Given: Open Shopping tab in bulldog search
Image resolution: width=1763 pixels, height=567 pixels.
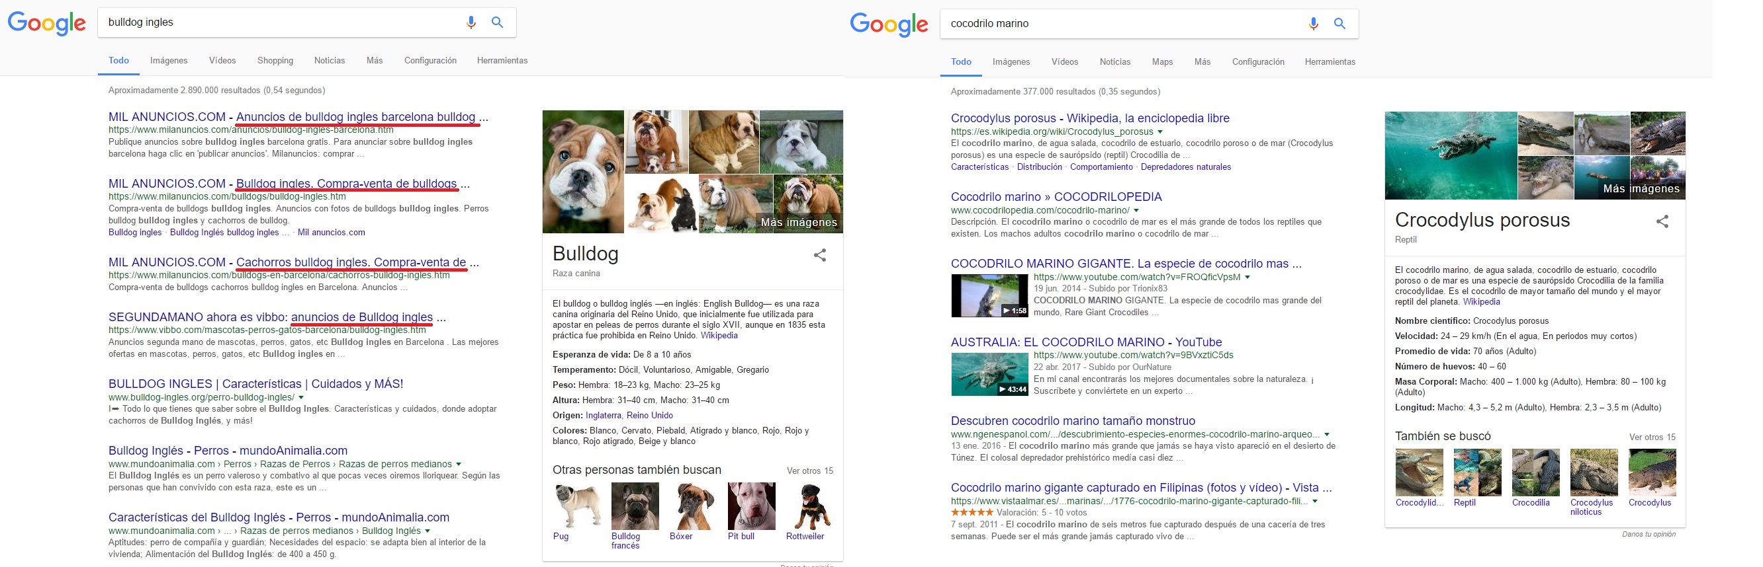Looking at the screenshot, I should [x=275, y=61].
